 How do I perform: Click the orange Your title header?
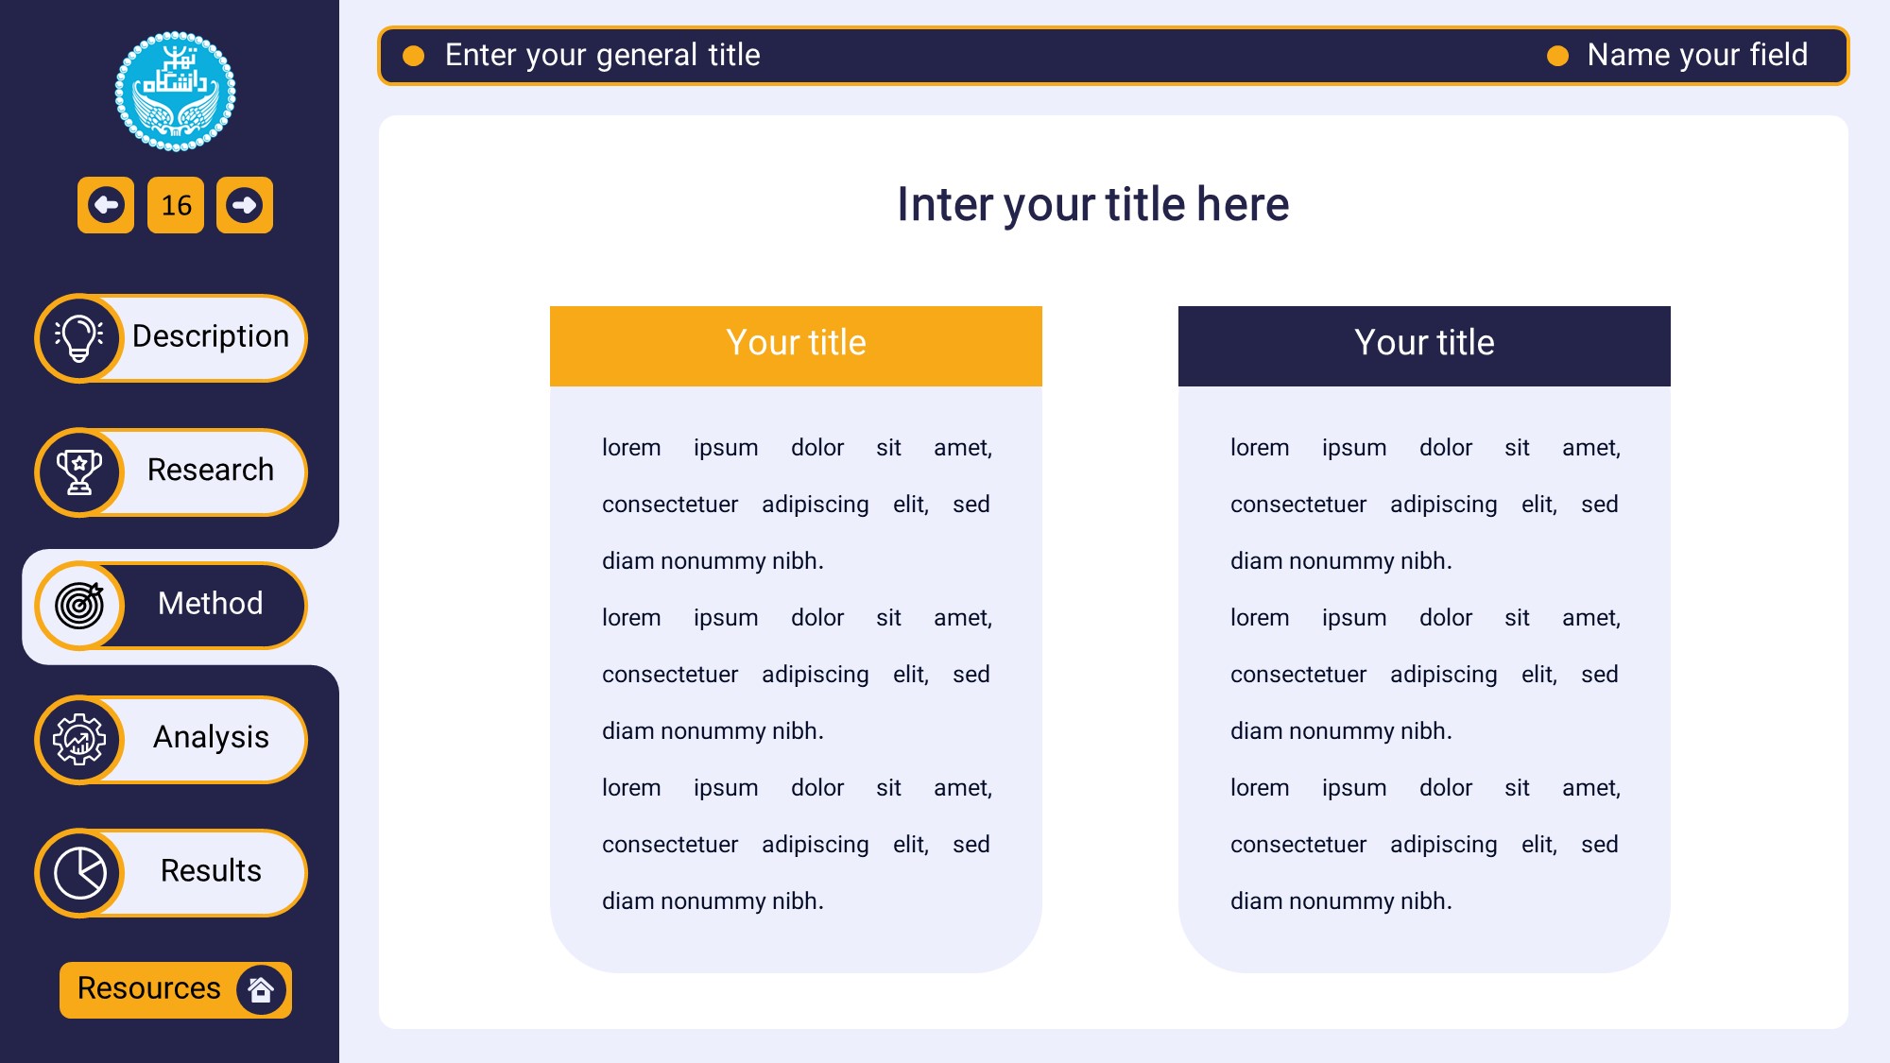click(x=796, y=345)
